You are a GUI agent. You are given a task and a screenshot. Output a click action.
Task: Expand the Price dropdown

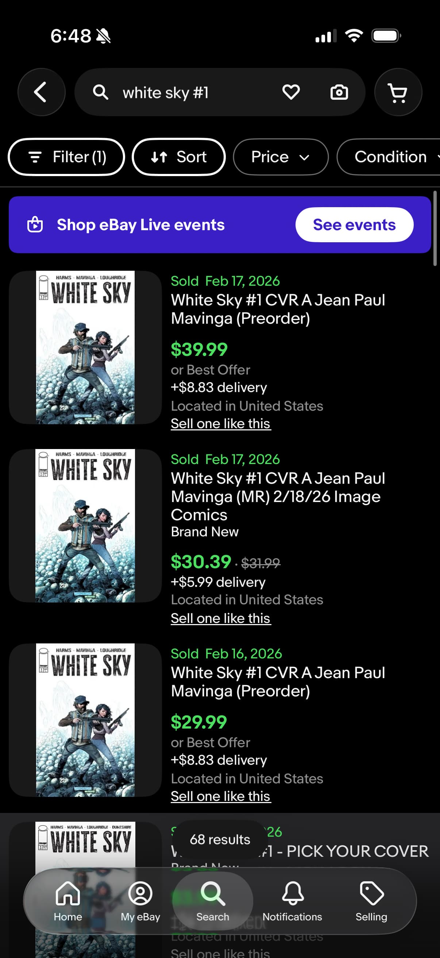[x=280, y=157]
